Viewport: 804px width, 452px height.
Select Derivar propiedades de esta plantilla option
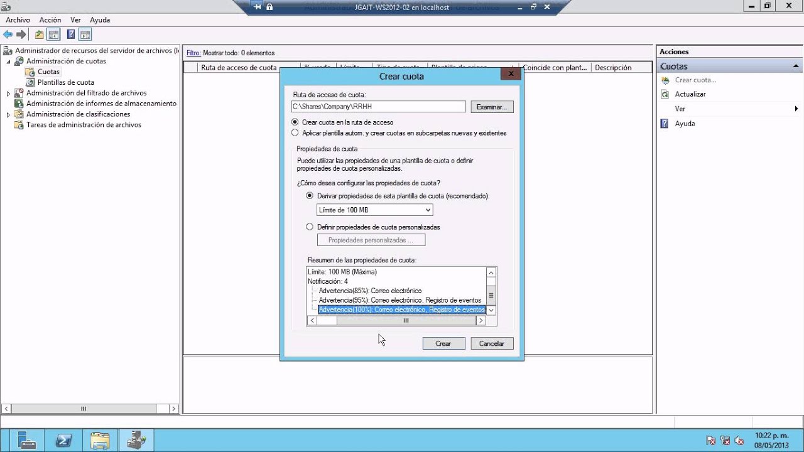tap(310, 196)
